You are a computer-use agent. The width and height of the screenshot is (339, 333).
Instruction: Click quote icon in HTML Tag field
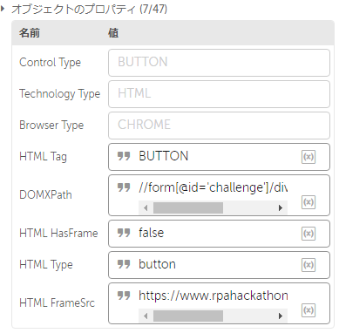[x=124, y=156]
